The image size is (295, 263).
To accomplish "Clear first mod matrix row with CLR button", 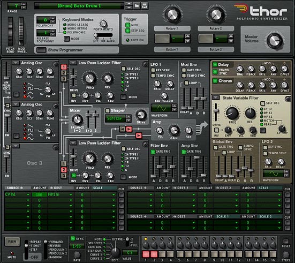I will pos(122,194).
